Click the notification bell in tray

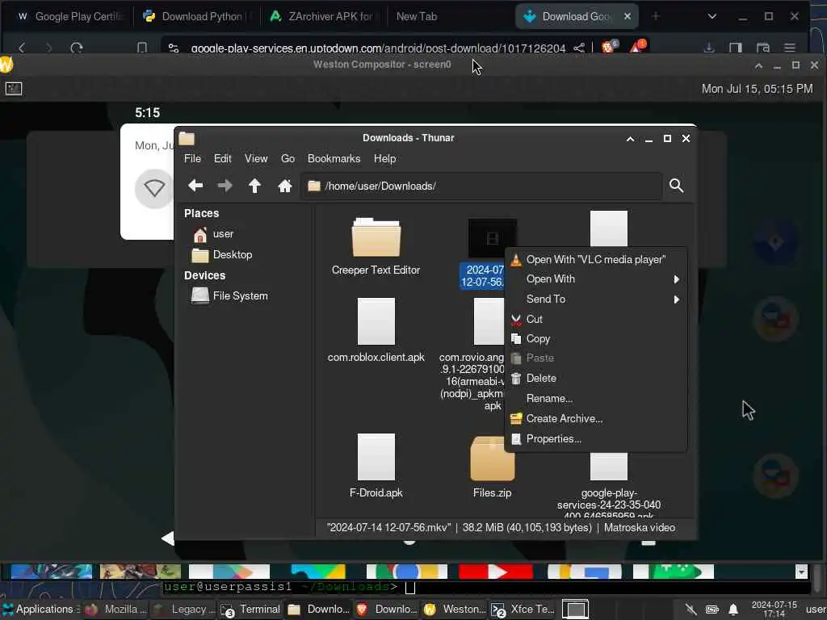coord(733,610)
